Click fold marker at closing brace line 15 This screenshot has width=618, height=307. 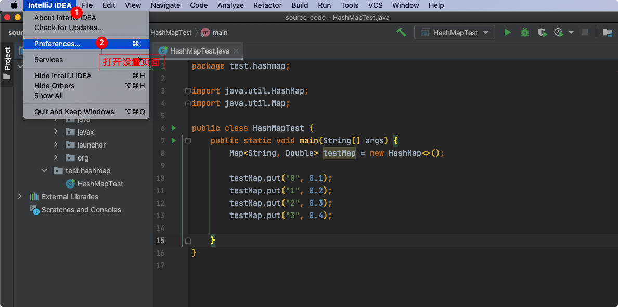point(188,240)
